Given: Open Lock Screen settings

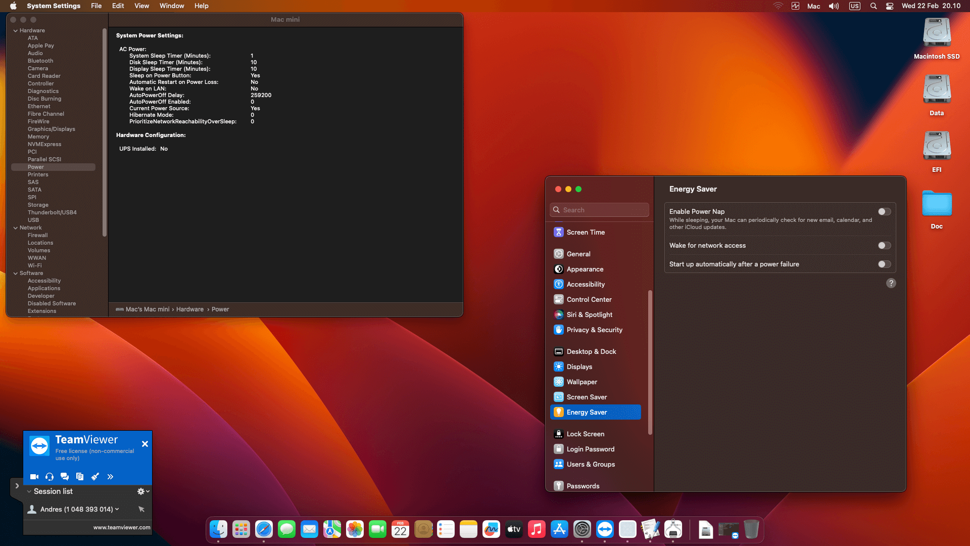Looking at the screenshot, I should click(596, 434).
